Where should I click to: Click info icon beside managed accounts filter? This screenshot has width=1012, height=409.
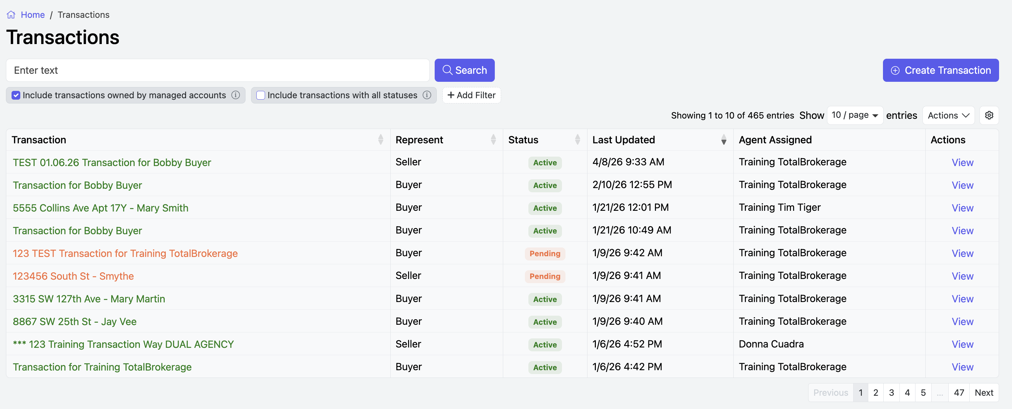tap(236, 95)
